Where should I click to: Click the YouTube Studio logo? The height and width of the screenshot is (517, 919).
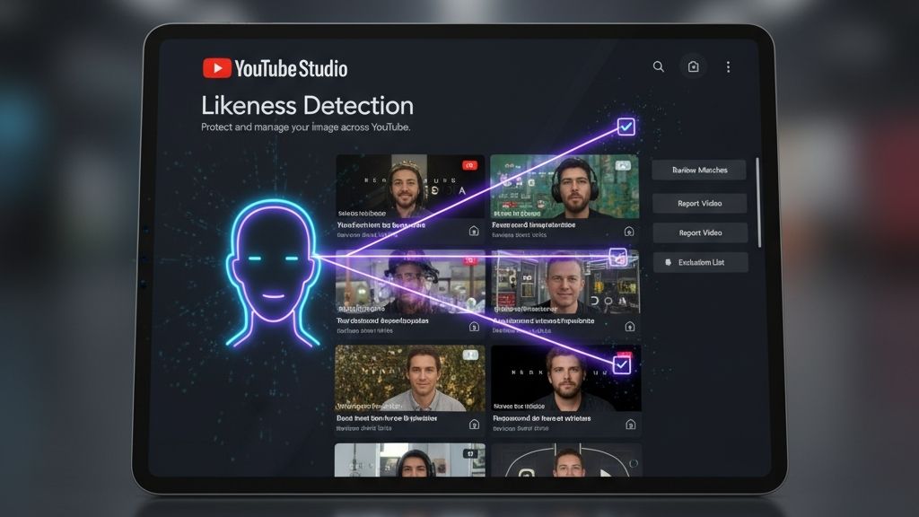click(275, 68)
